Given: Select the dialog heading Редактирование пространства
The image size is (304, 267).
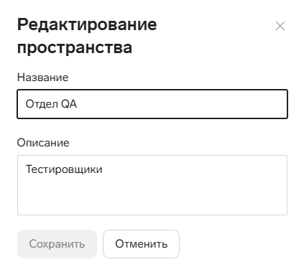Looking at the screenshot, I should tap(87, 36).
